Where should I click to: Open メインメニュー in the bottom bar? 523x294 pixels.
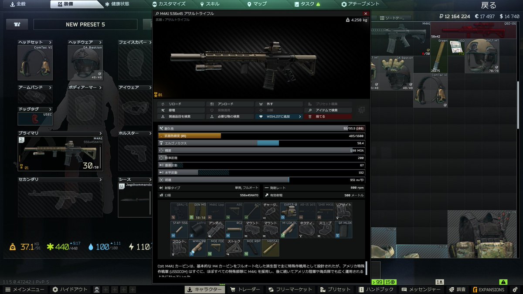point(25,290)
